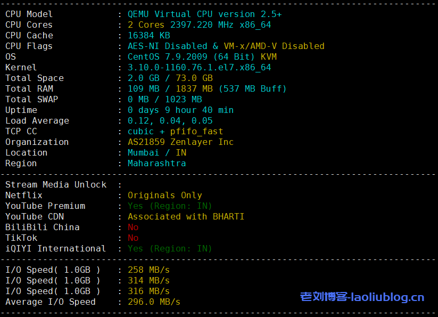This screenshot has width=438, height=317.
Task: Select the CentOS 7.9.2009 OS value
Action: coord(170,57)
